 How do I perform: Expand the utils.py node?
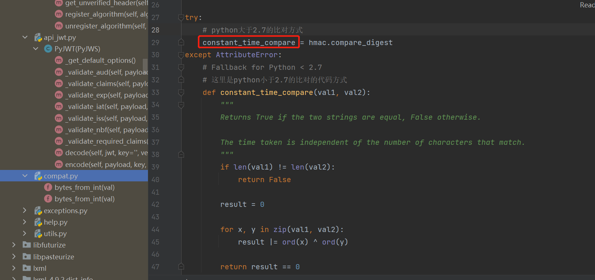pyautogui.click(x=25, y=233)
